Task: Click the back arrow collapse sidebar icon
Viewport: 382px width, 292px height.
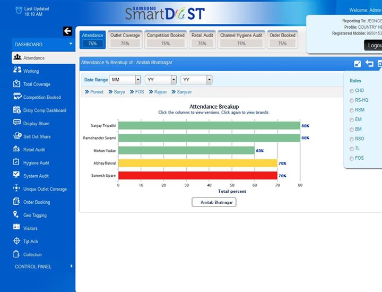Action: (67, 31)
